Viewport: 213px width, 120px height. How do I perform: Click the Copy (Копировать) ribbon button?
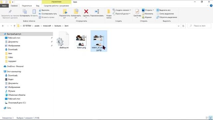pyautogui.click(x=25, y=13)
